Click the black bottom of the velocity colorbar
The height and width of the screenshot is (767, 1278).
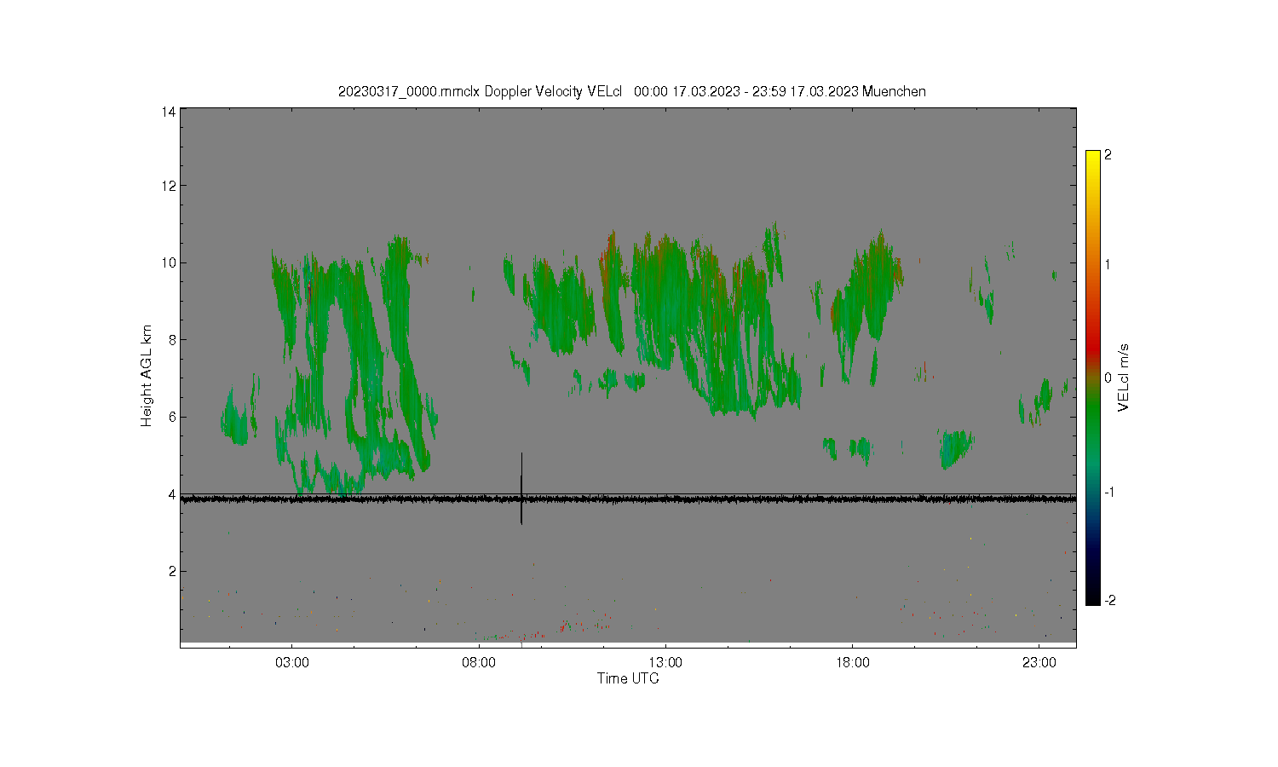pyautogui.click(x=1092, y=595)
